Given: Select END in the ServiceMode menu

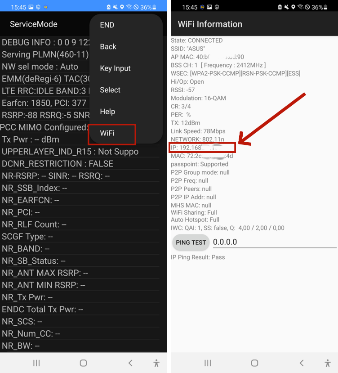Looking at the screenshot, I should coord(107,25).
